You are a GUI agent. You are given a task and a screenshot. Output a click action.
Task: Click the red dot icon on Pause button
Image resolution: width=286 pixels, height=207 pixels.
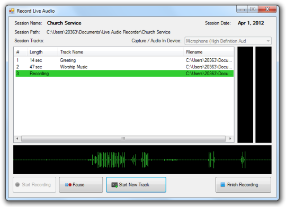pyautogui.click(x=70, y=185)
